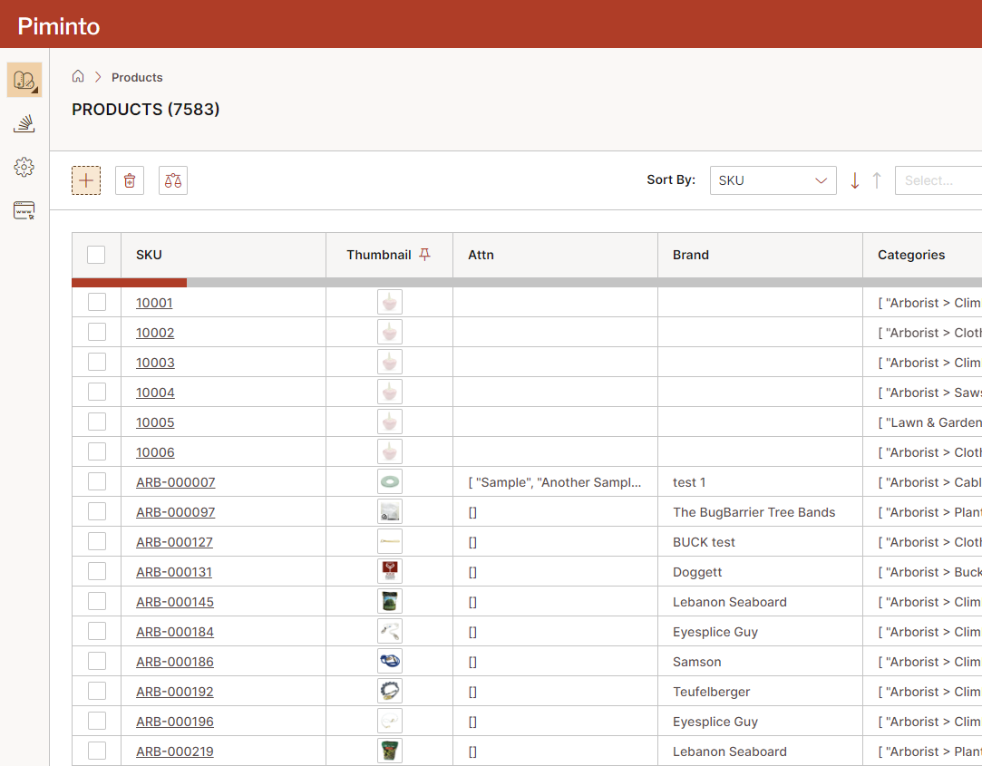
Task: Open the products catalog sidebar icon
Action: (24, 80)
